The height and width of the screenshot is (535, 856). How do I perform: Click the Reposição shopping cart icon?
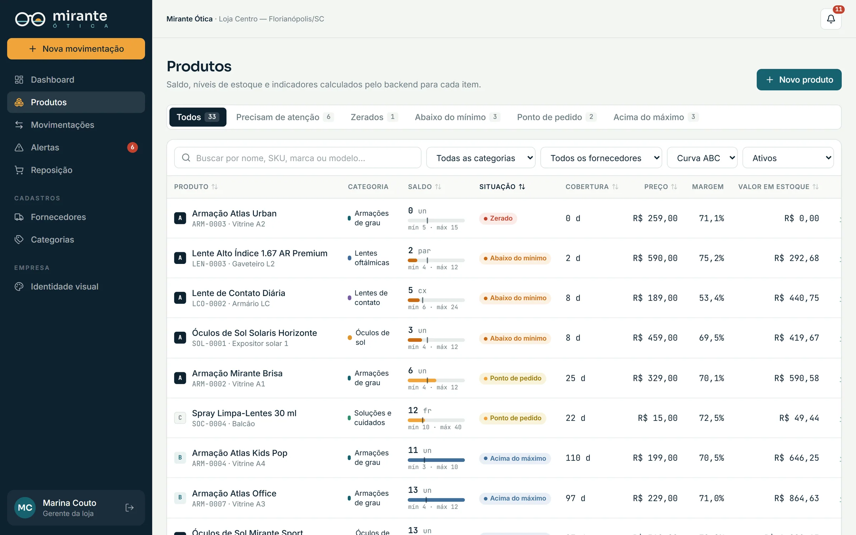pyautogui.click(x=19, y=170)
